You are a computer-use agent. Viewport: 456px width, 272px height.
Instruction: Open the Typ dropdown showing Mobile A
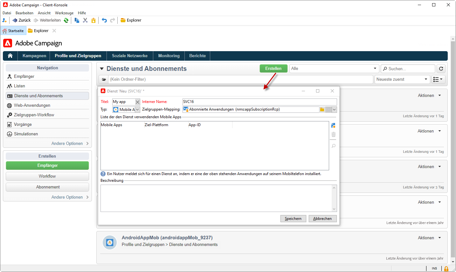[126, 110]
